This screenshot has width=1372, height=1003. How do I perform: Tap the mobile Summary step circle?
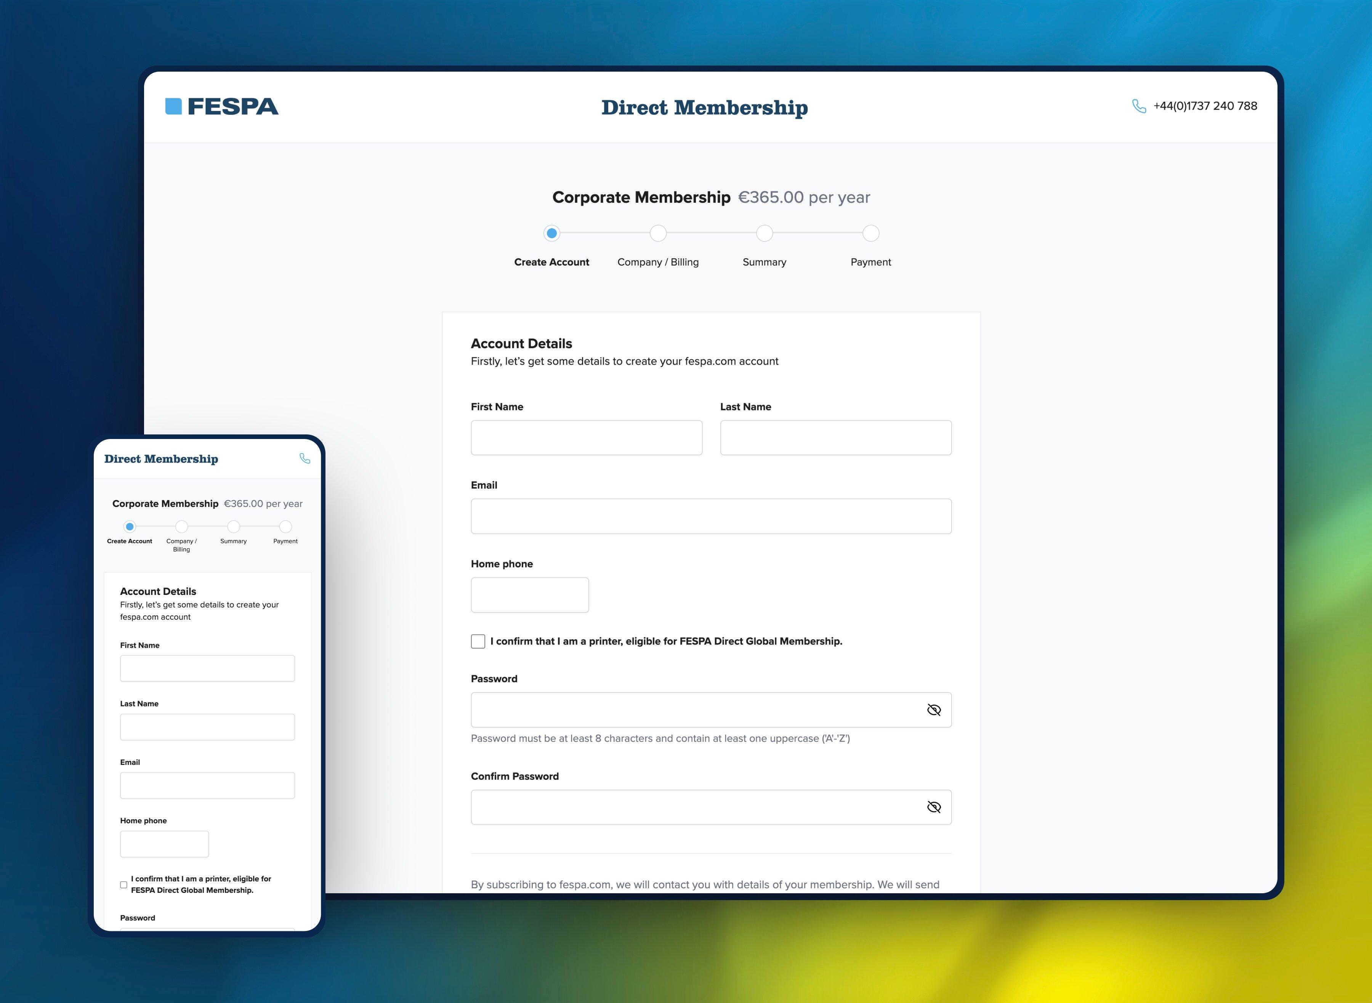pos(234,526)
